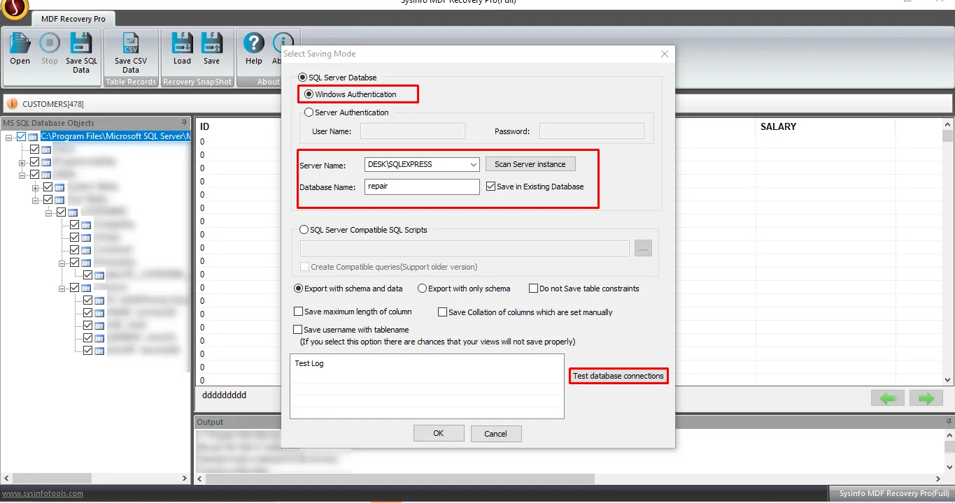Click the Database Name input field
The height and width of the screenshot is (503, 955).
pos(422,187)
